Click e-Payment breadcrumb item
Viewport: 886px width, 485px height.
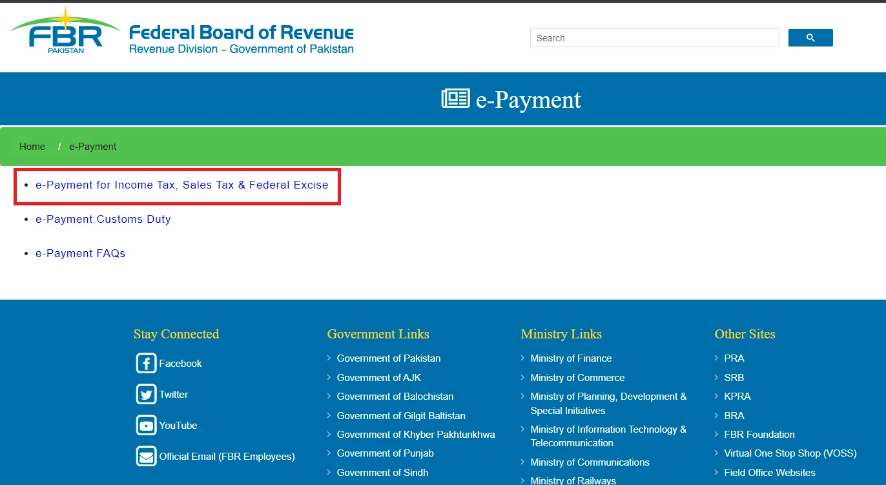[93, 147]
